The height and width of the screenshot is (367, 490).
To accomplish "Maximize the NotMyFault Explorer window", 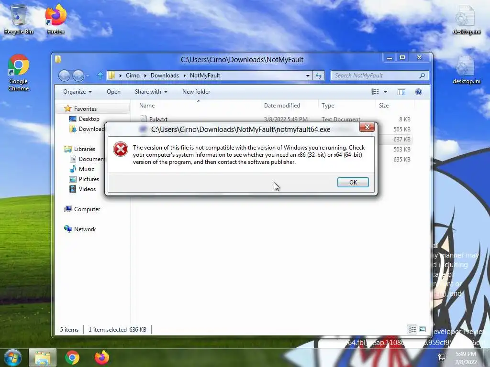I will pyautogui.click(x=402, y=58).
